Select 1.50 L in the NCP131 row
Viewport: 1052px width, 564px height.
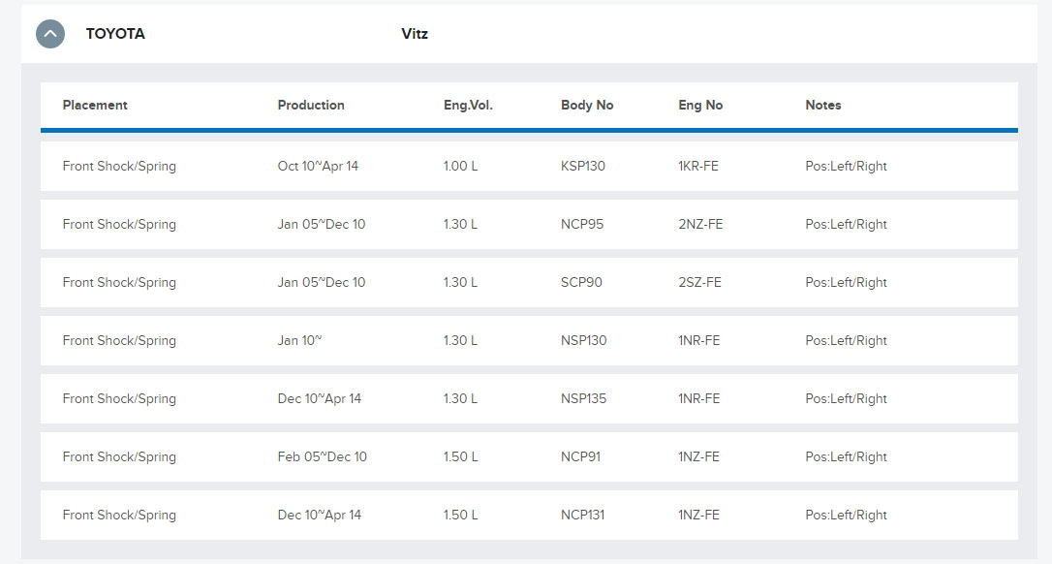click(461, 515)
